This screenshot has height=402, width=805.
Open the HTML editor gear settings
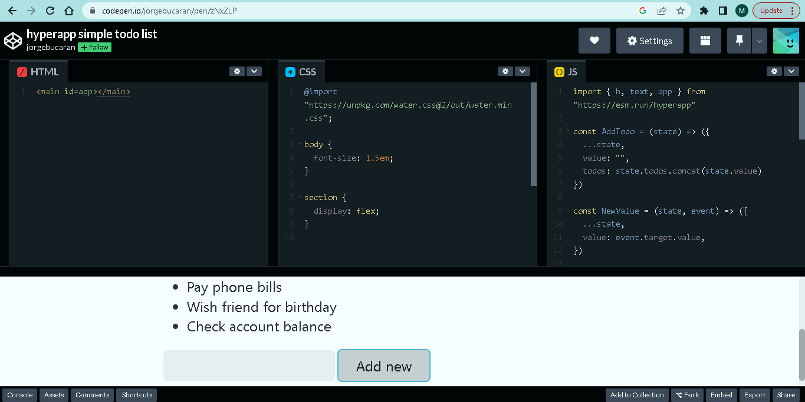click(237, 71)
